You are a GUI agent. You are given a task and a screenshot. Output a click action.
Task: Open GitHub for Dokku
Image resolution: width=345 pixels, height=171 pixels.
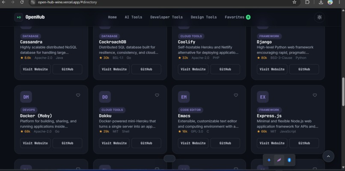point(146,143)
